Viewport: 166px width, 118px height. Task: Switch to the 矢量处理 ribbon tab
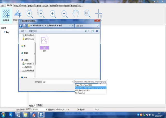point(37,5)
